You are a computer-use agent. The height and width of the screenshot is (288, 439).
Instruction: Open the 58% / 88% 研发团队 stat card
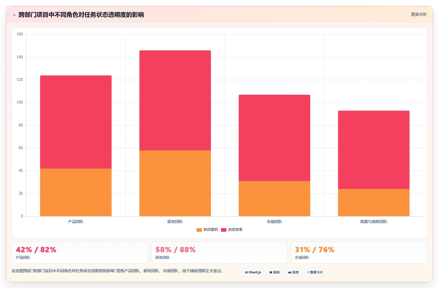pyautogui.click(x=219, y=253)
